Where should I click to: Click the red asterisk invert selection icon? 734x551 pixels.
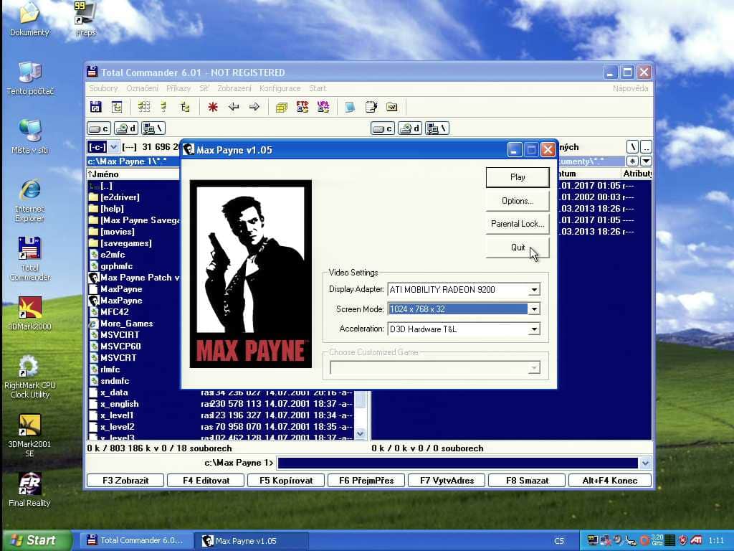[x=212, y=107]
